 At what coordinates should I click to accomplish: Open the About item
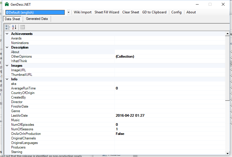point(191,12)
